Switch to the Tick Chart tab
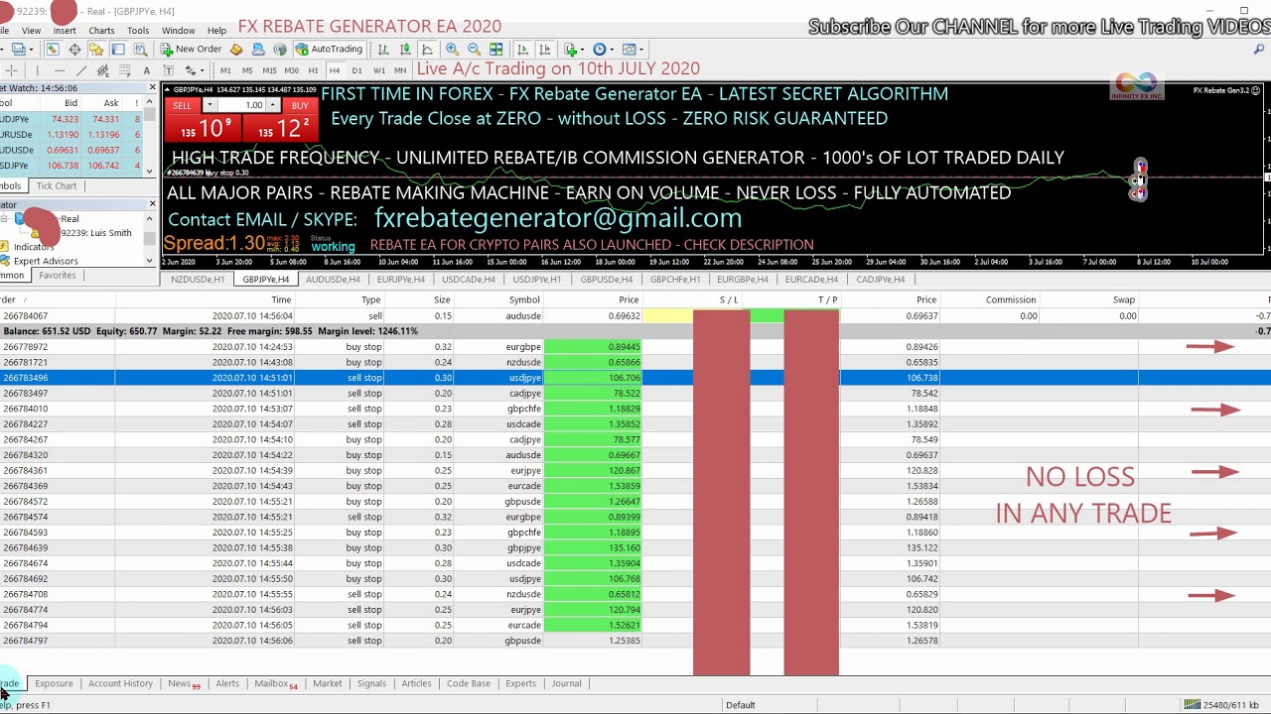Image resolution: width=1271 pixels, height=714 pixels. (57, 185)
